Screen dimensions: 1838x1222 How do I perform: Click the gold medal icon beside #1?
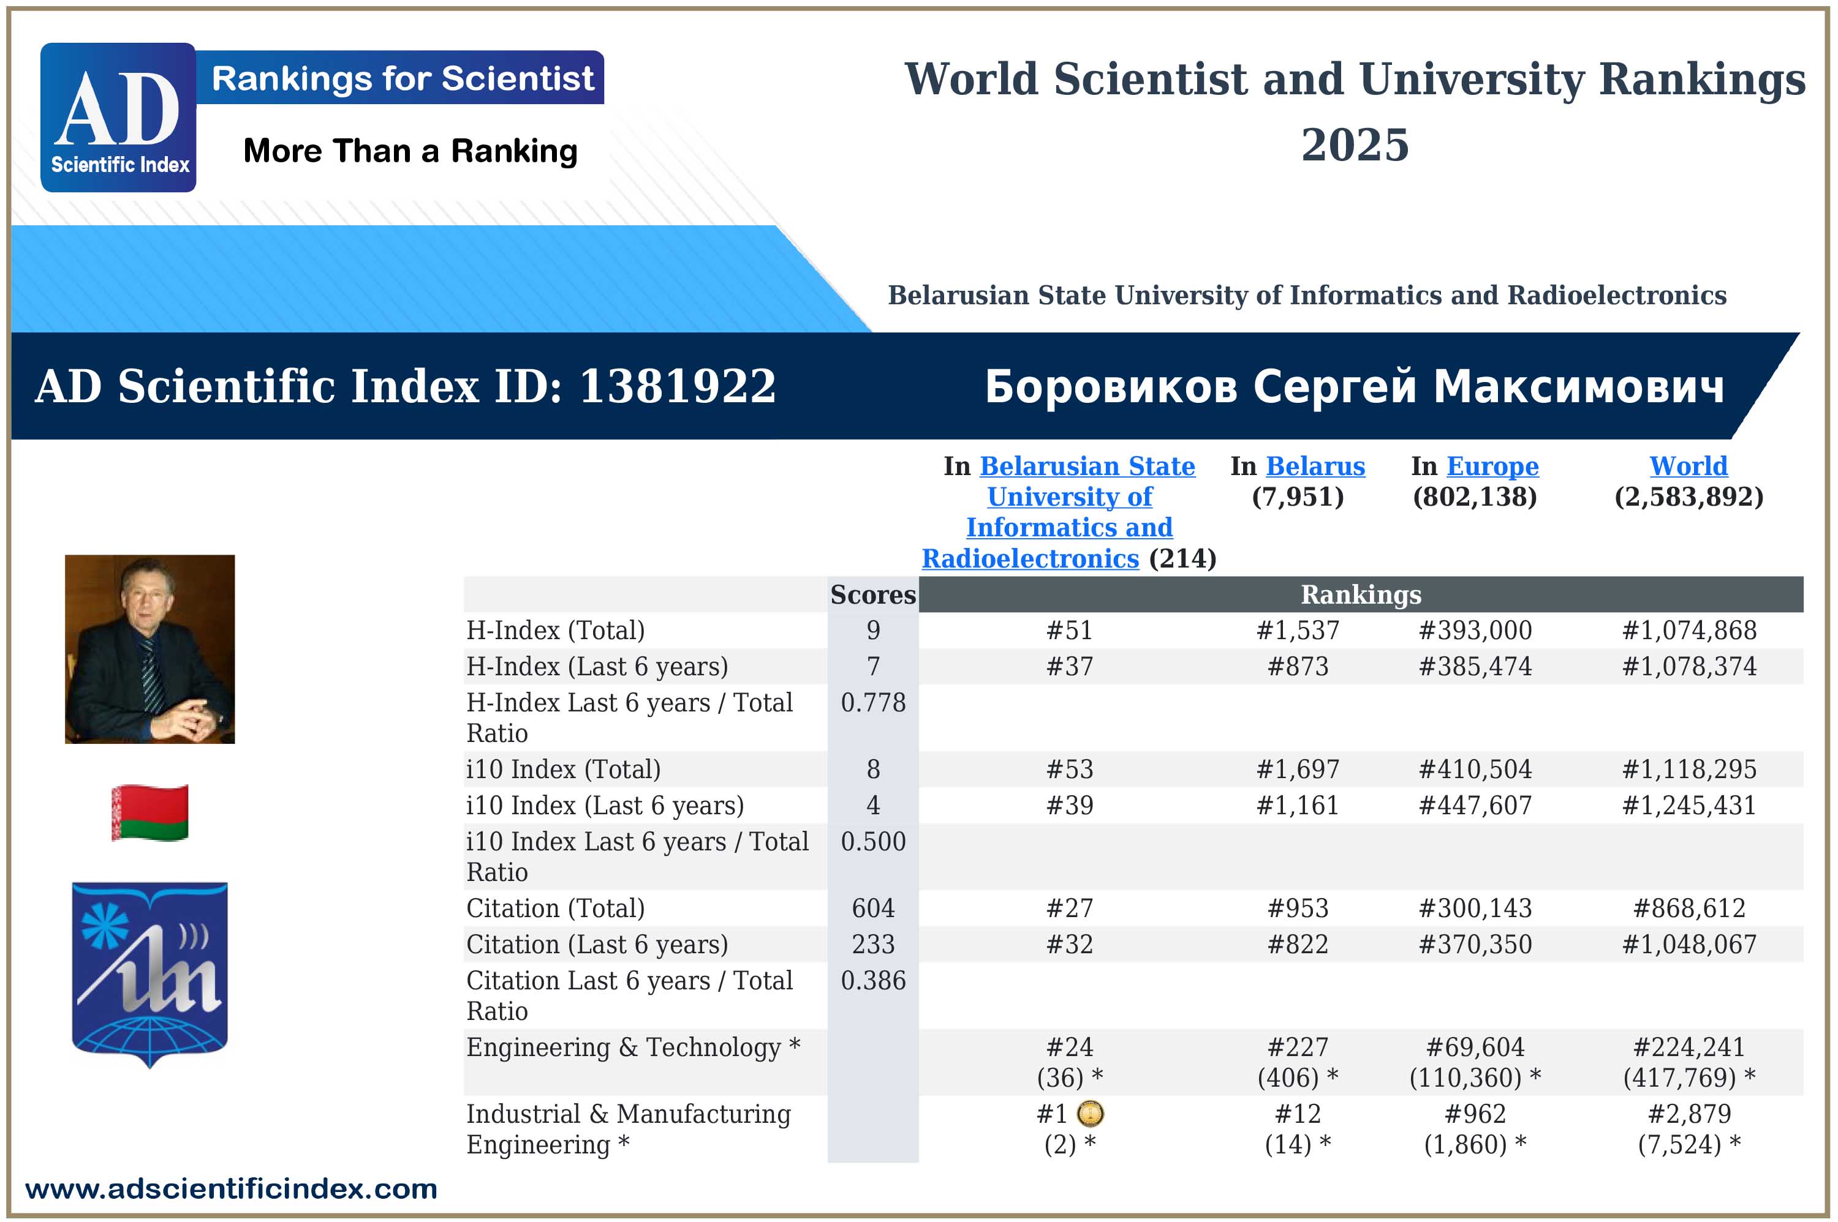[1090, 1114]
